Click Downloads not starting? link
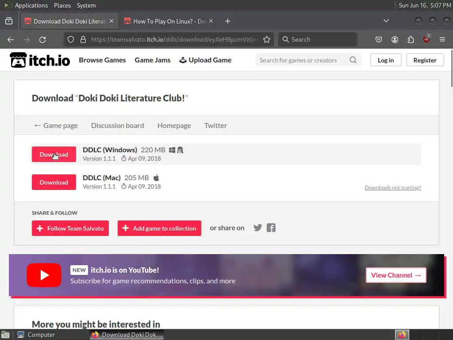453x340 pixels. (x=393, y=188)
